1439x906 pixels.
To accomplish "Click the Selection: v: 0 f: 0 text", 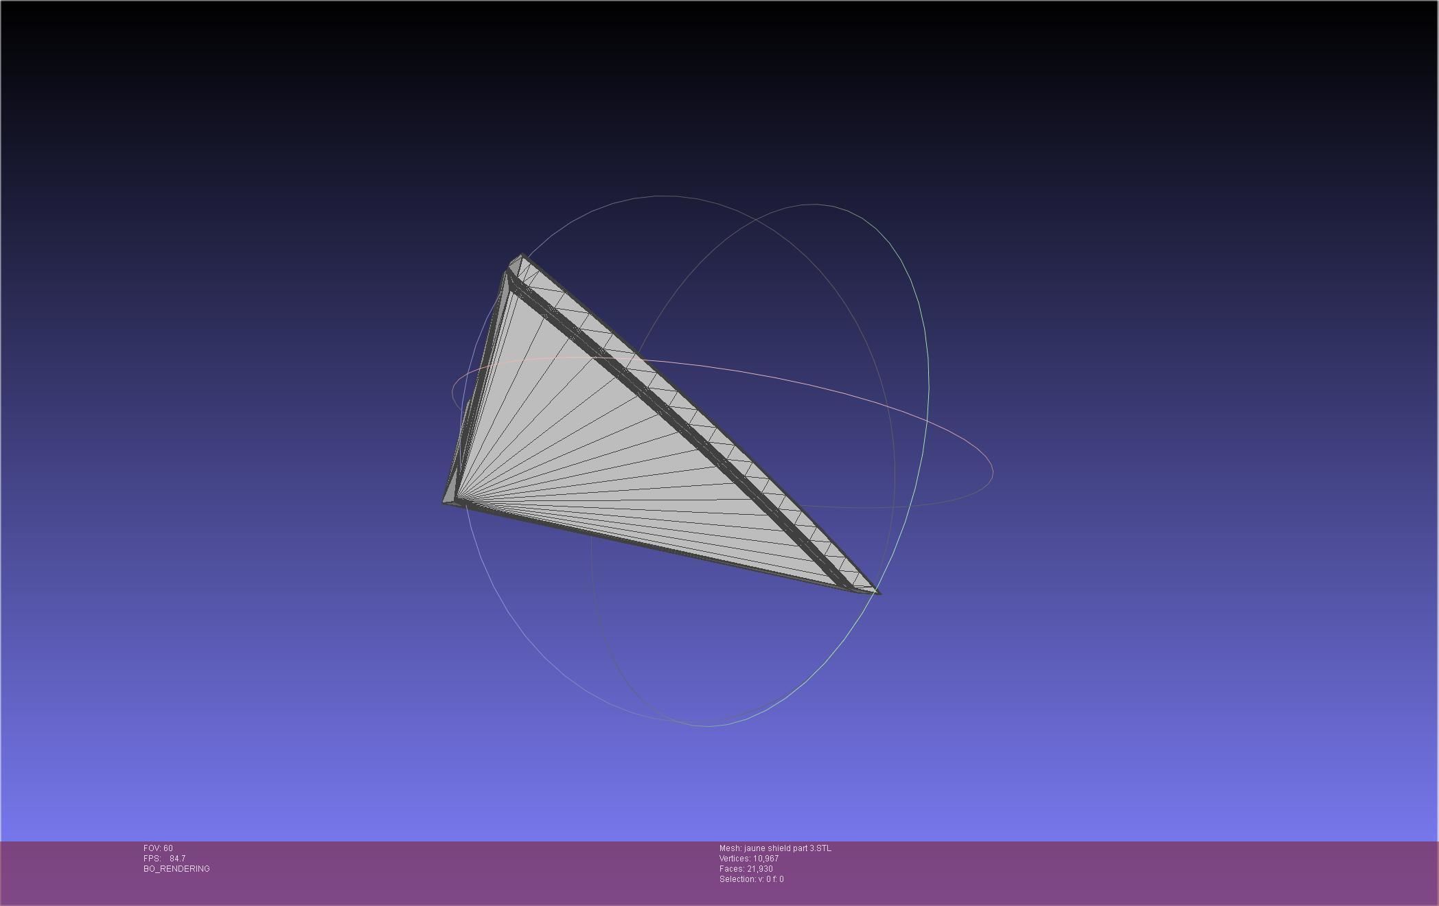I will (751, 879).
